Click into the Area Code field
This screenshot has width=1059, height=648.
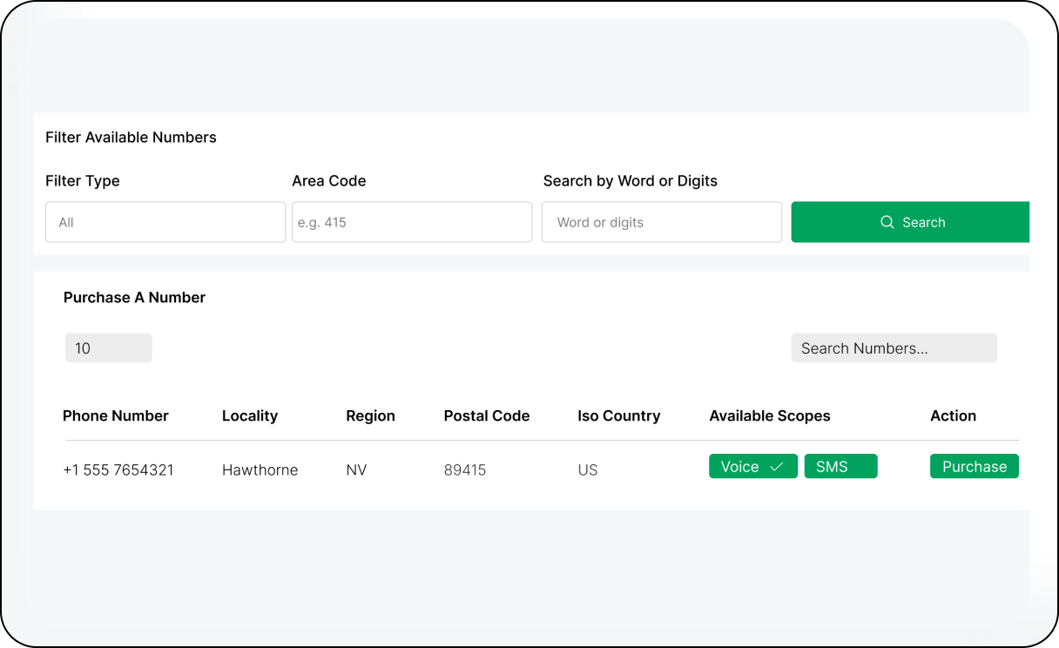(x=411, y=222)
